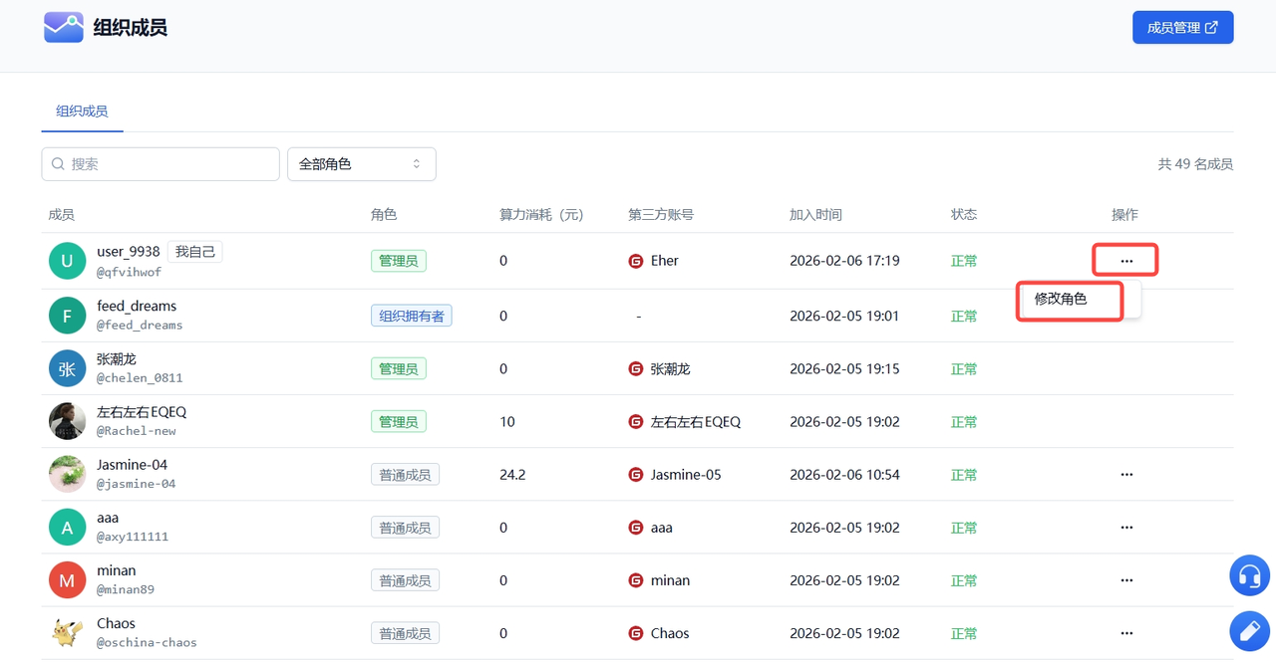Click the handle @Rachel-new

(x=137, y=431)
